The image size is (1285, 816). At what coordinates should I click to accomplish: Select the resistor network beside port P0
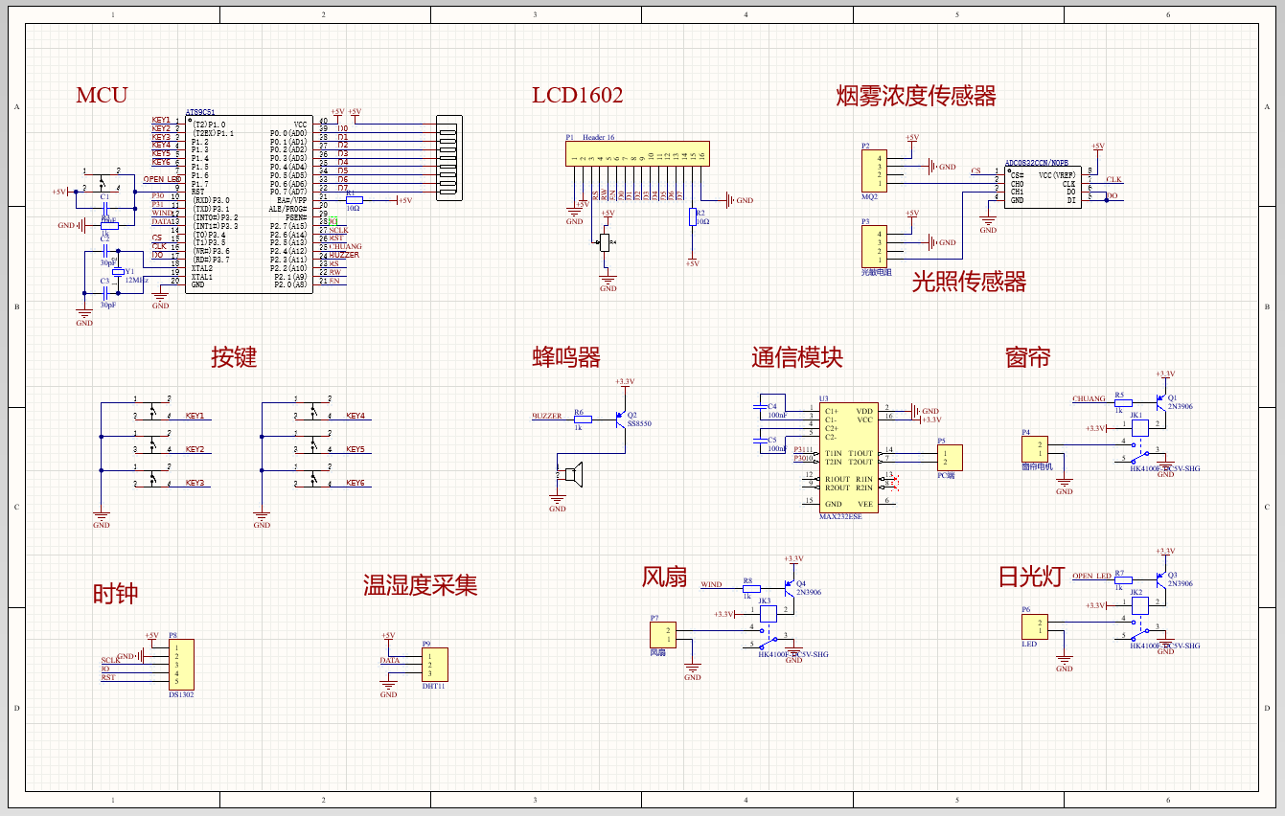pyautogui.click(x=448, y=159)
